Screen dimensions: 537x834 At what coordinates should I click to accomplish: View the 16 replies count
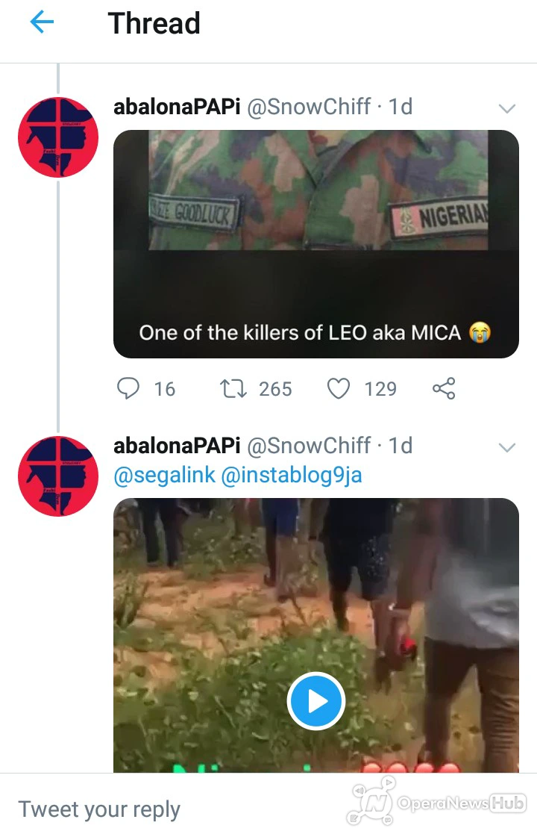tap(165, 389)
